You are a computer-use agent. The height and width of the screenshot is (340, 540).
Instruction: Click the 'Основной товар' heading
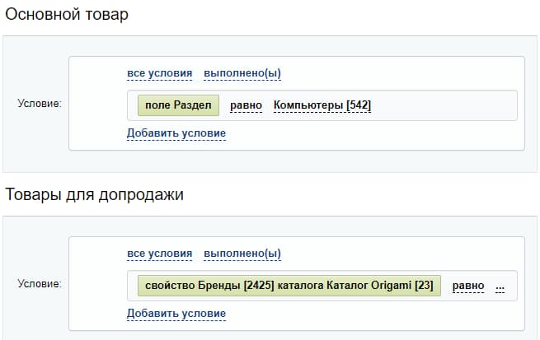67,15
